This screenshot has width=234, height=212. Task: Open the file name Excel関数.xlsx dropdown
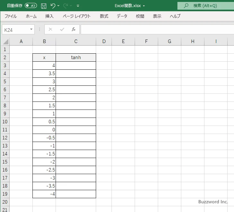click(x=144, y=6)
